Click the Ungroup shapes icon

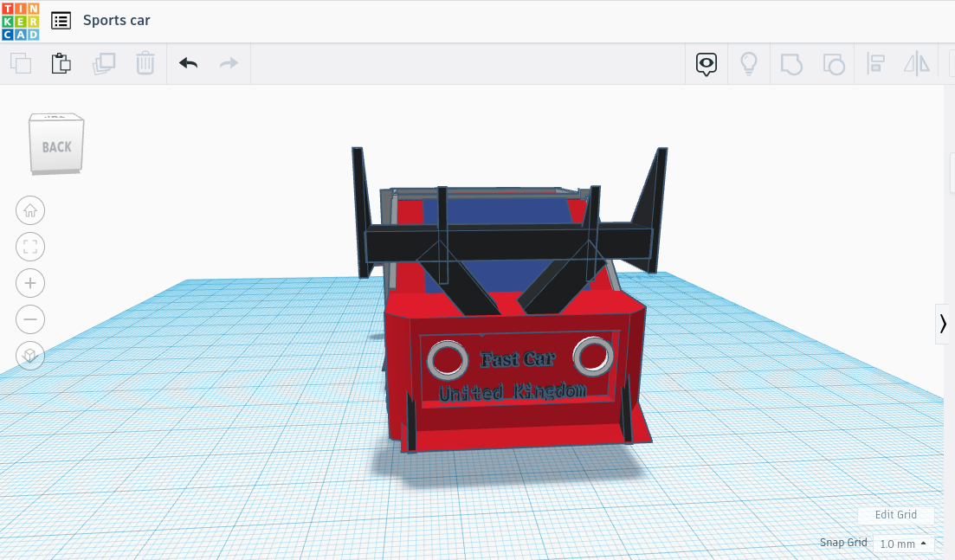834,64
